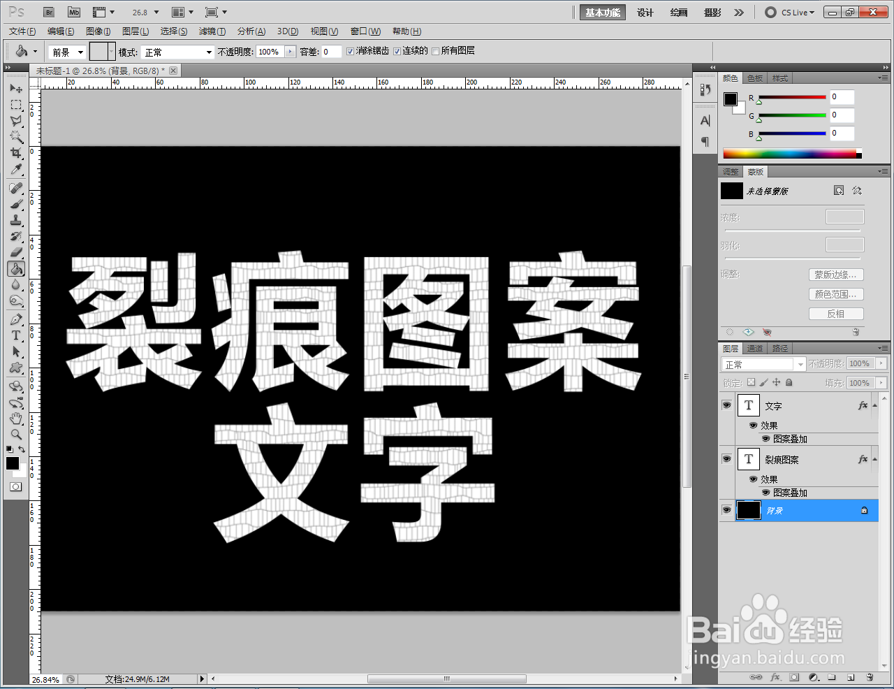Click the foreground color swatch
Viewport: 894px width, 689px height.
pyautogui.click(x=12, y=463)
